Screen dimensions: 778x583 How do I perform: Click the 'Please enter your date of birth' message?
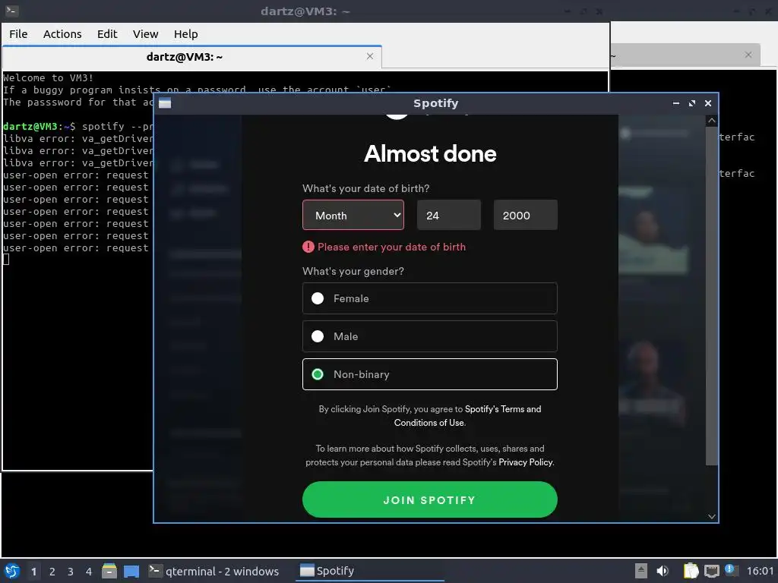pos(391,247)
